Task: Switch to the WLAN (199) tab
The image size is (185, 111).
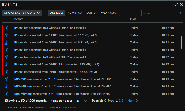Action: click(x=109, y=13)
